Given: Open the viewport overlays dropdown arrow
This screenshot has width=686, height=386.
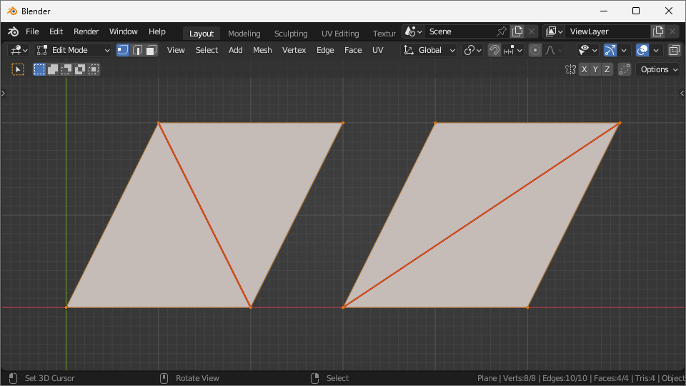Looking at the screenshot, I should [x=656, y=50].
